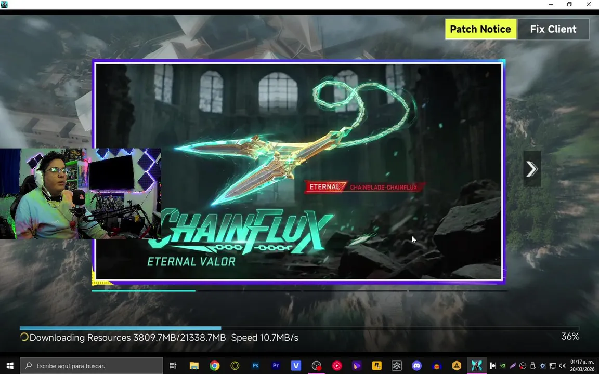Viewport: 599px width, 374px height.
Task: Click the Fix Client button
Action: tap(553, 29)
